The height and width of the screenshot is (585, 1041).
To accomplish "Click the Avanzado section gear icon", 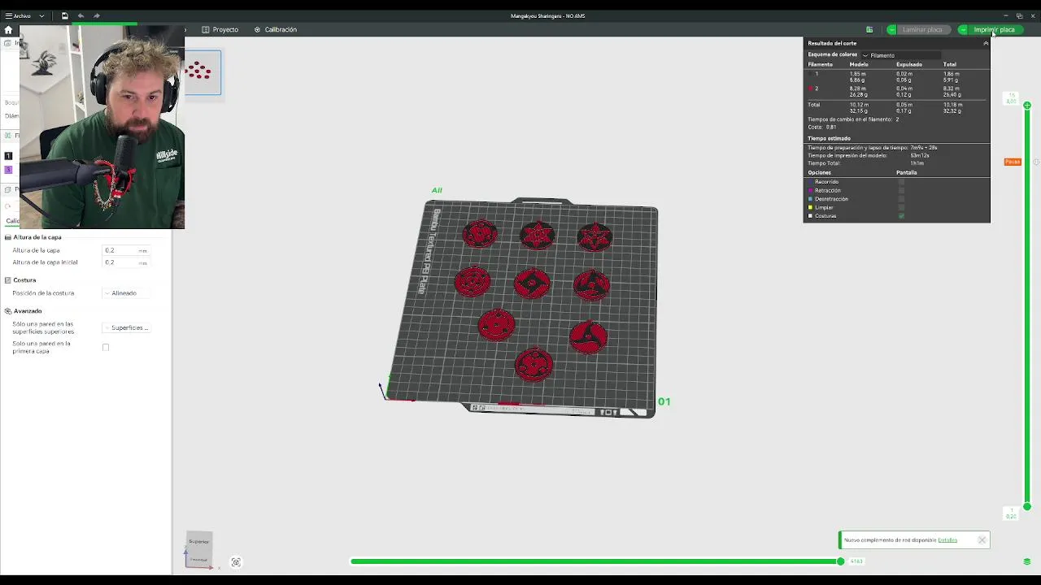I will click(7, 311).
